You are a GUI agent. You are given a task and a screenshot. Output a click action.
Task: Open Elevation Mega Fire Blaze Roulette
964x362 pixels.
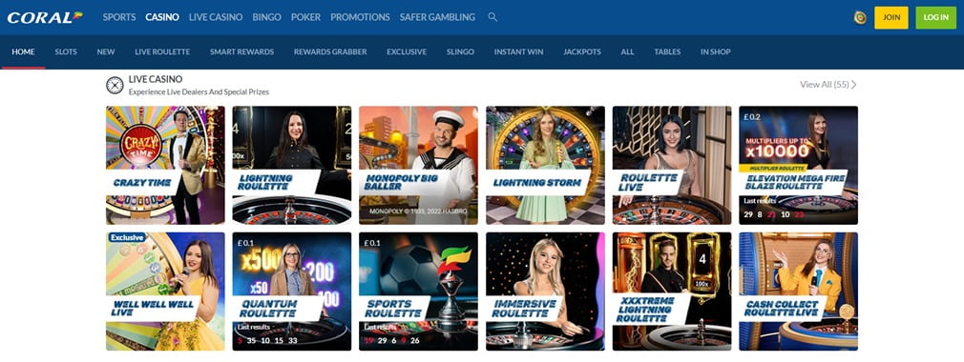pyautogui.click(x=799, y=165)
